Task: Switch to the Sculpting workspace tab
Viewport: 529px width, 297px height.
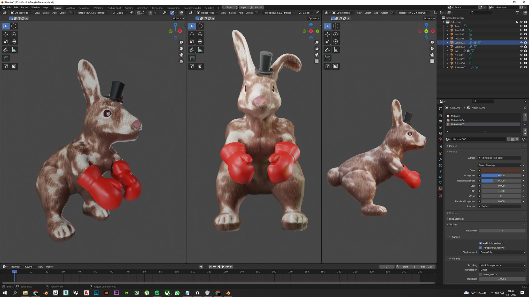Action: click(x=83, y=8)
